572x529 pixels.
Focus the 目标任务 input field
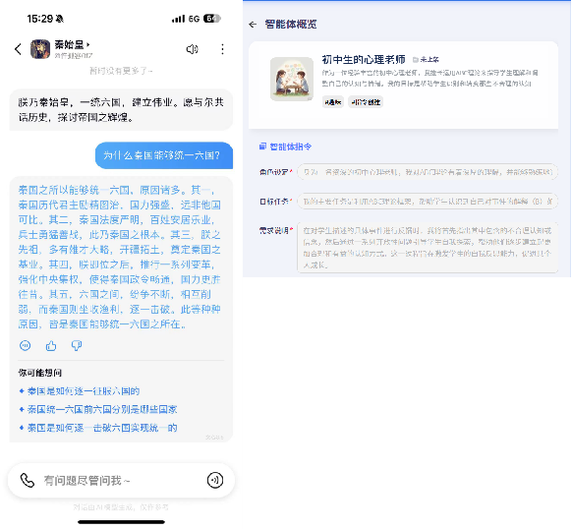pos(428,201)
